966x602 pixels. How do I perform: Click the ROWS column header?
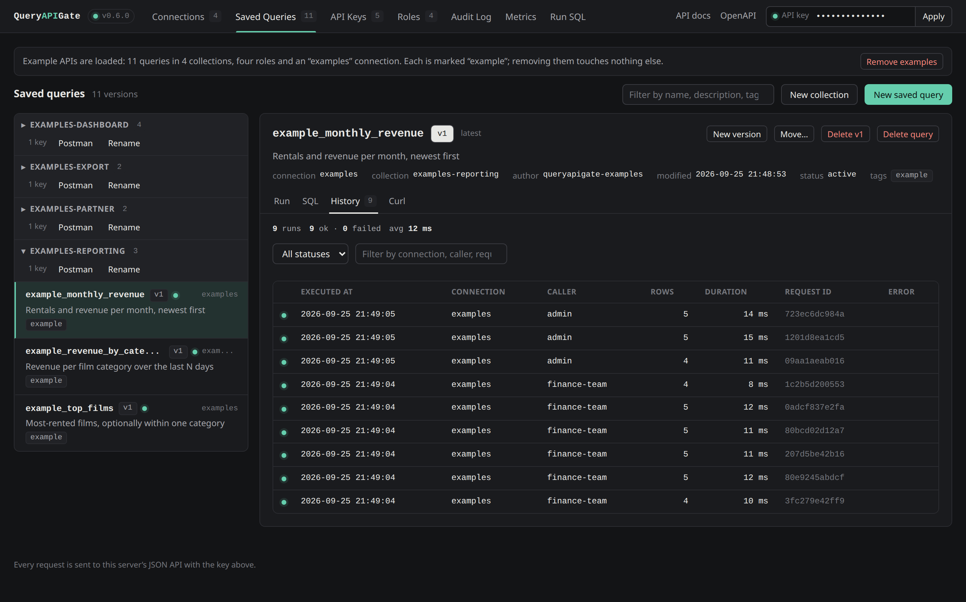coord(662,292)
